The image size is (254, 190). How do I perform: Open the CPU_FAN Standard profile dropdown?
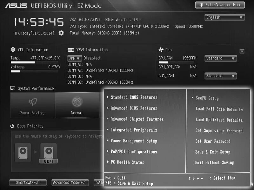220,58
